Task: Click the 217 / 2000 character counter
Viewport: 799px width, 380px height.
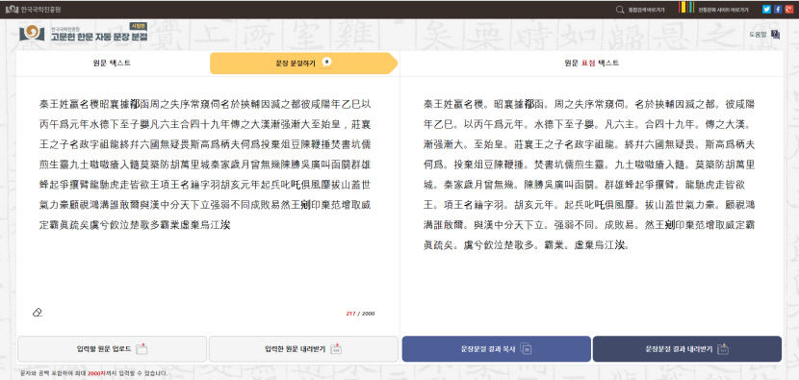Action: coord(360,314)
